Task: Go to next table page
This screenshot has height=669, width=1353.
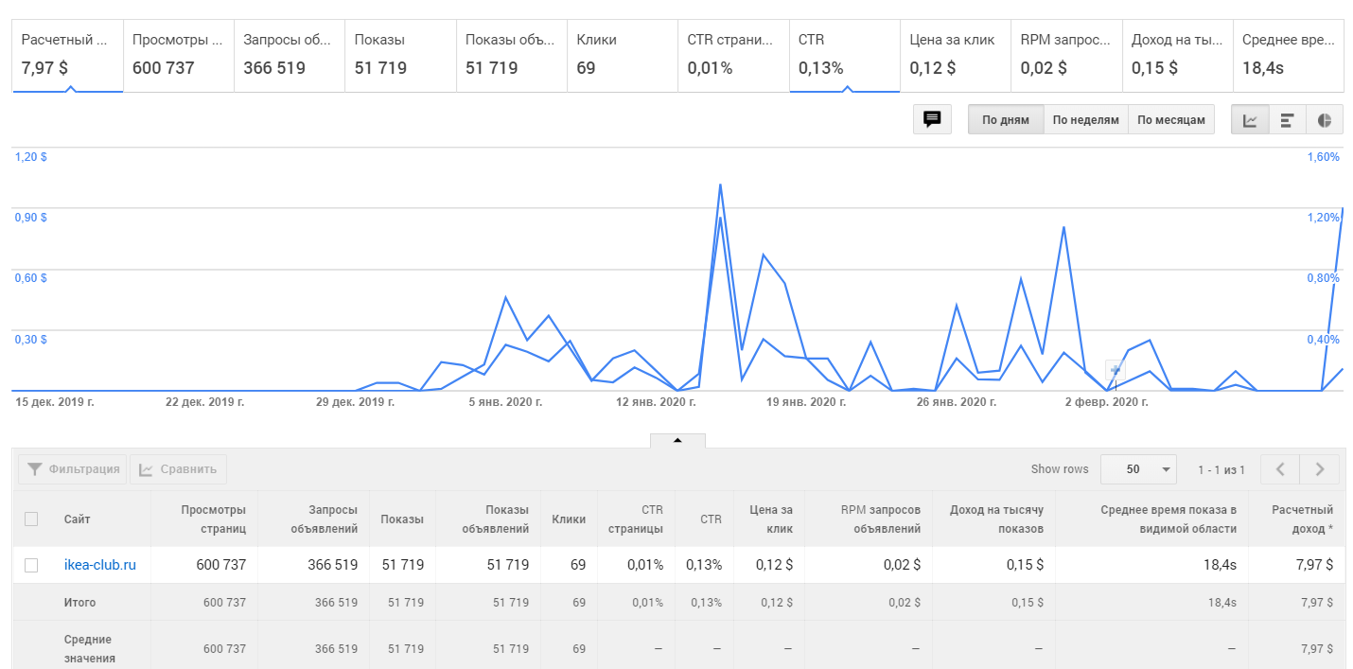Action: (x=1320, y=468)
